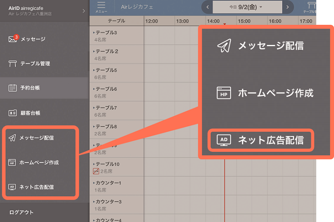The width and height of the screenshot is (334, 222).
Task: Click the enlarged HP icon in callout
Action: point(224,93)
